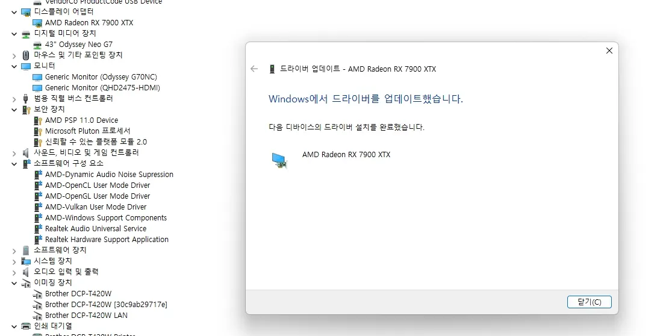Expand 사운드, 비디오 및 게임 컨트롤러

[14, 154]
